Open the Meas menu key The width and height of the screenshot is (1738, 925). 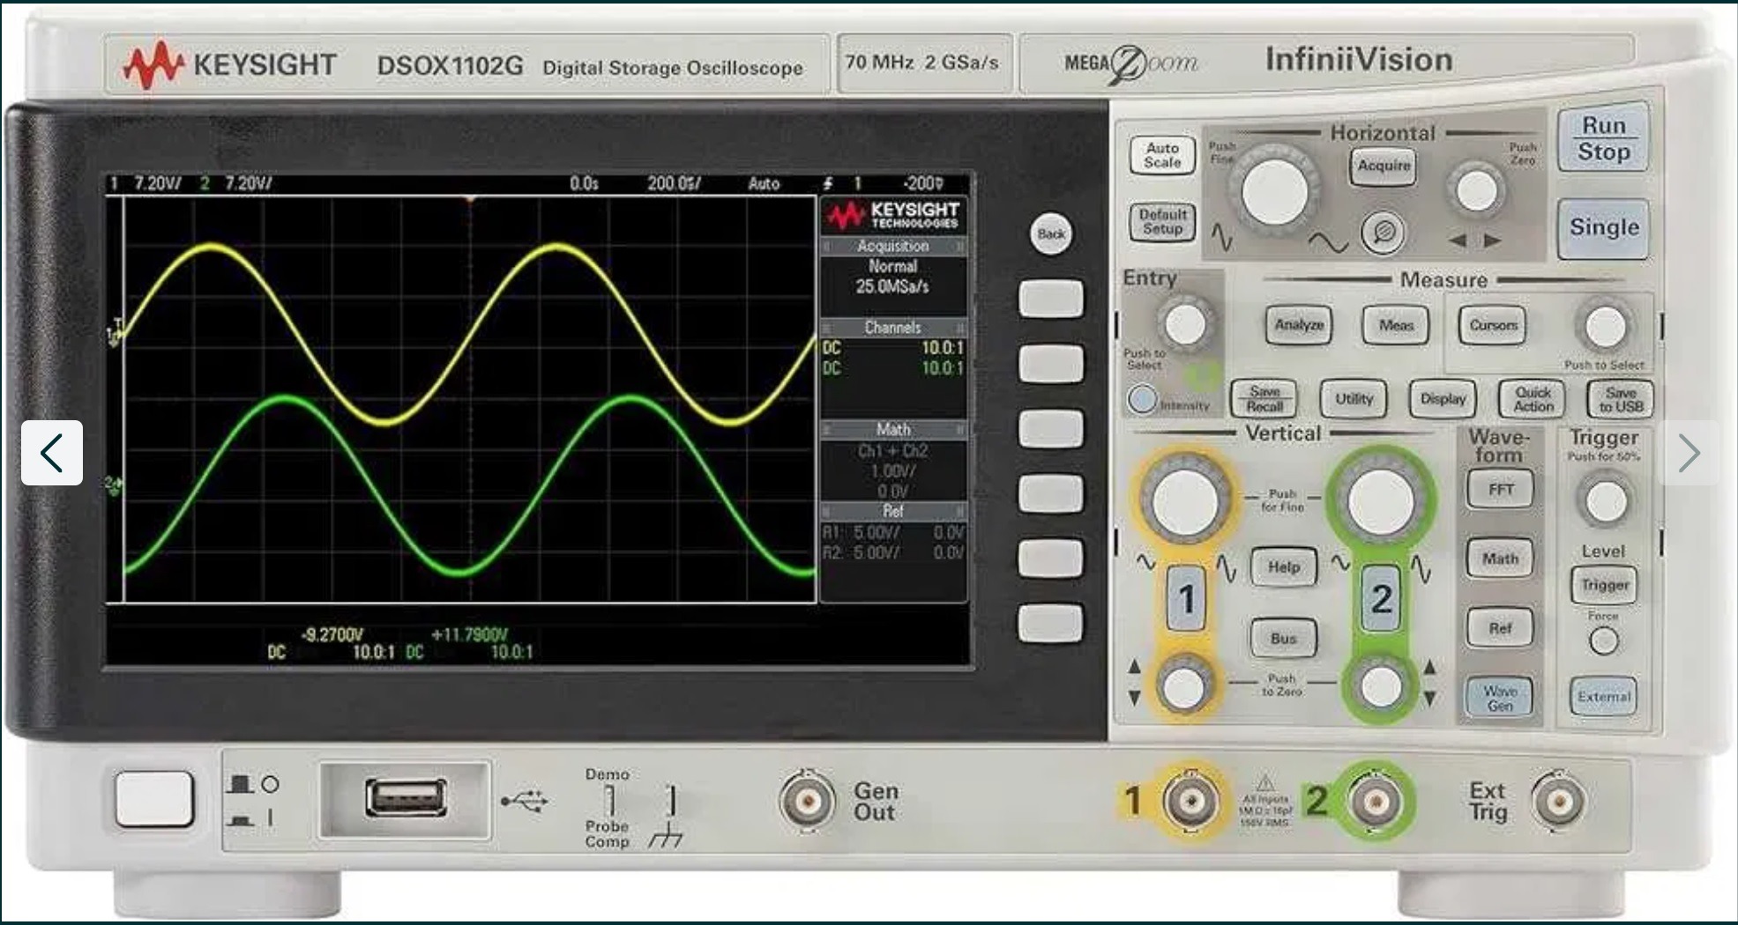click(1396, 325)
